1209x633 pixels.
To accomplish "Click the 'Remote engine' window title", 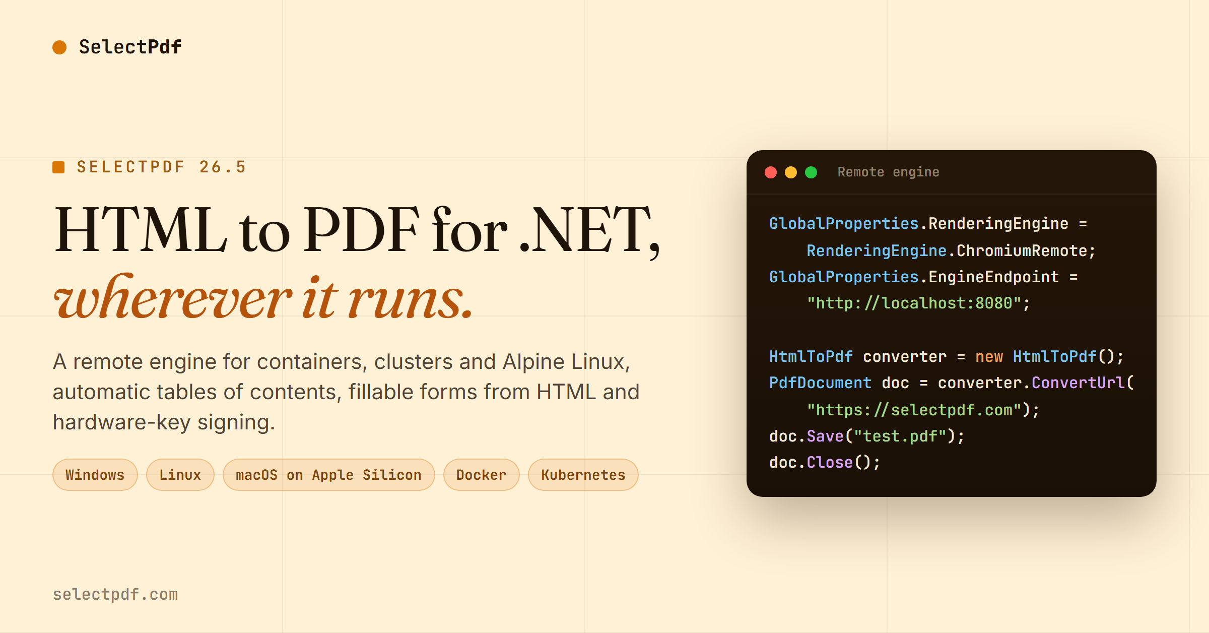I will pos(888,172).
